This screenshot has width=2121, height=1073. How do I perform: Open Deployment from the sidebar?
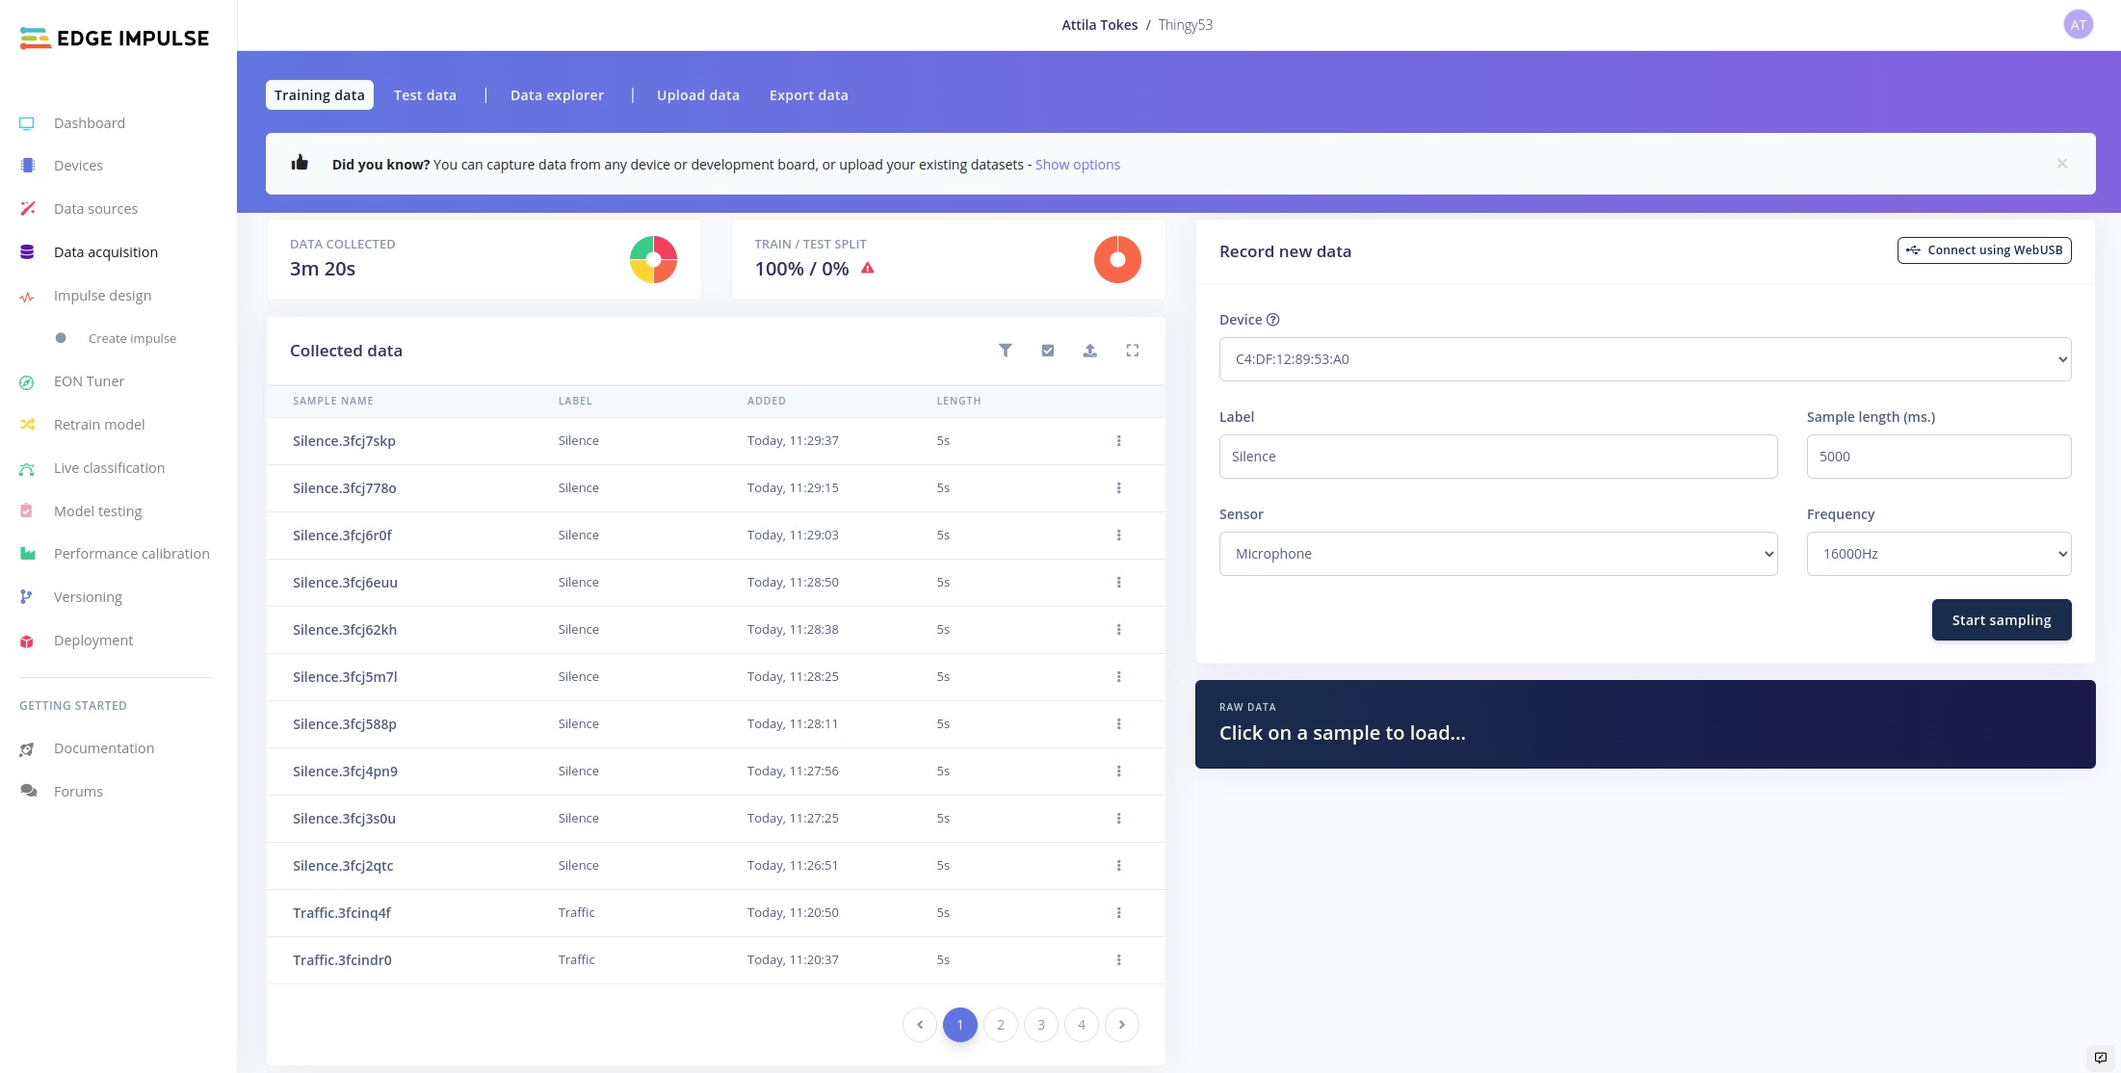[93, 641]
